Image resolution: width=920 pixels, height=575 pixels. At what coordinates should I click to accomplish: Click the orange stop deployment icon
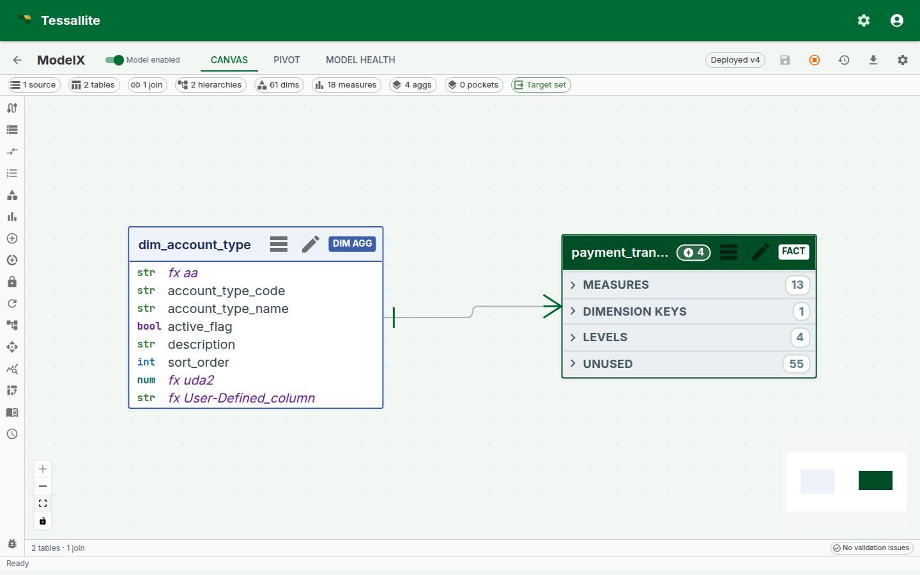pos(815,60)
